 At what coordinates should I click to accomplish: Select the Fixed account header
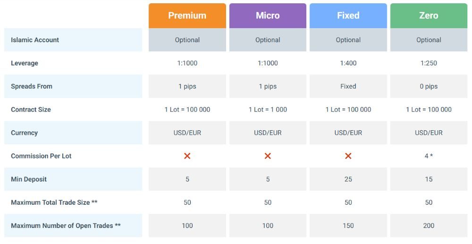pos(348,16)
